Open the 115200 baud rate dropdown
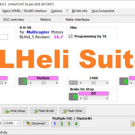 pos(18,123)
